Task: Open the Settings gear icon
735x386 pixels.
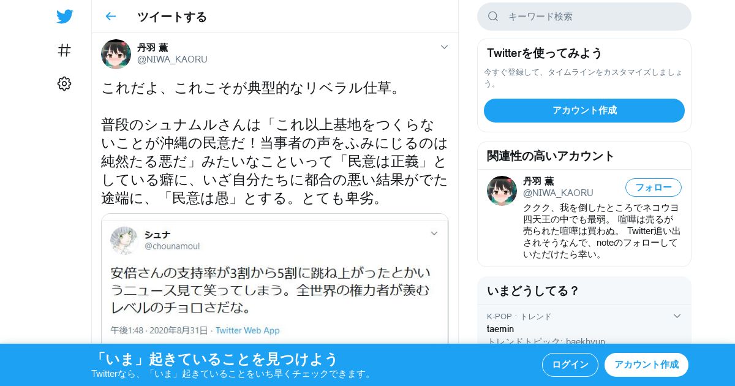Action: [64, 84]
